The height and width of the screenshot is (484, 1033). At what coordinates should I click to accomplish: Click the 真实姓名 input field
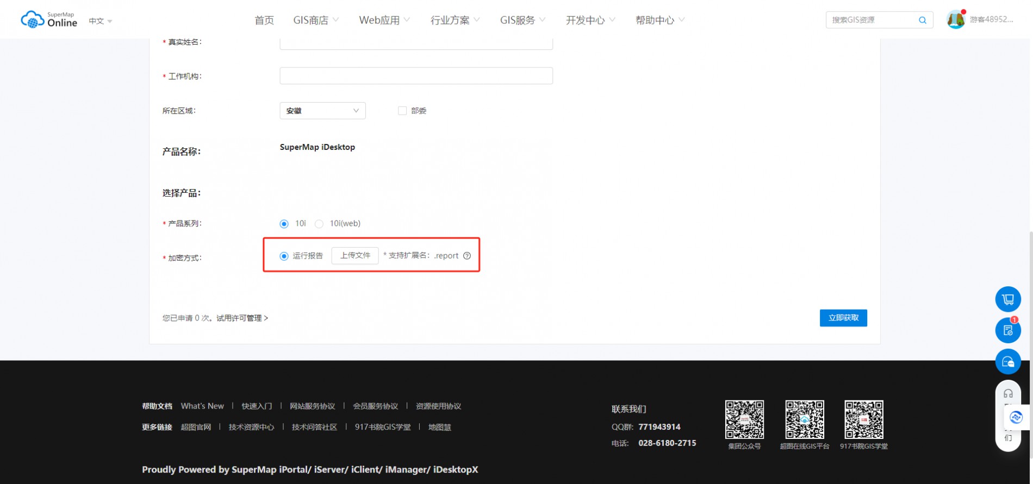pos(416,43)
